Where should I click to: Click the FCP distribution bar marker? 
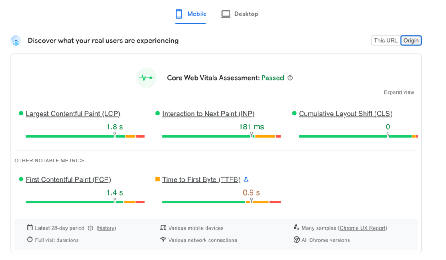tap(115, 200)
